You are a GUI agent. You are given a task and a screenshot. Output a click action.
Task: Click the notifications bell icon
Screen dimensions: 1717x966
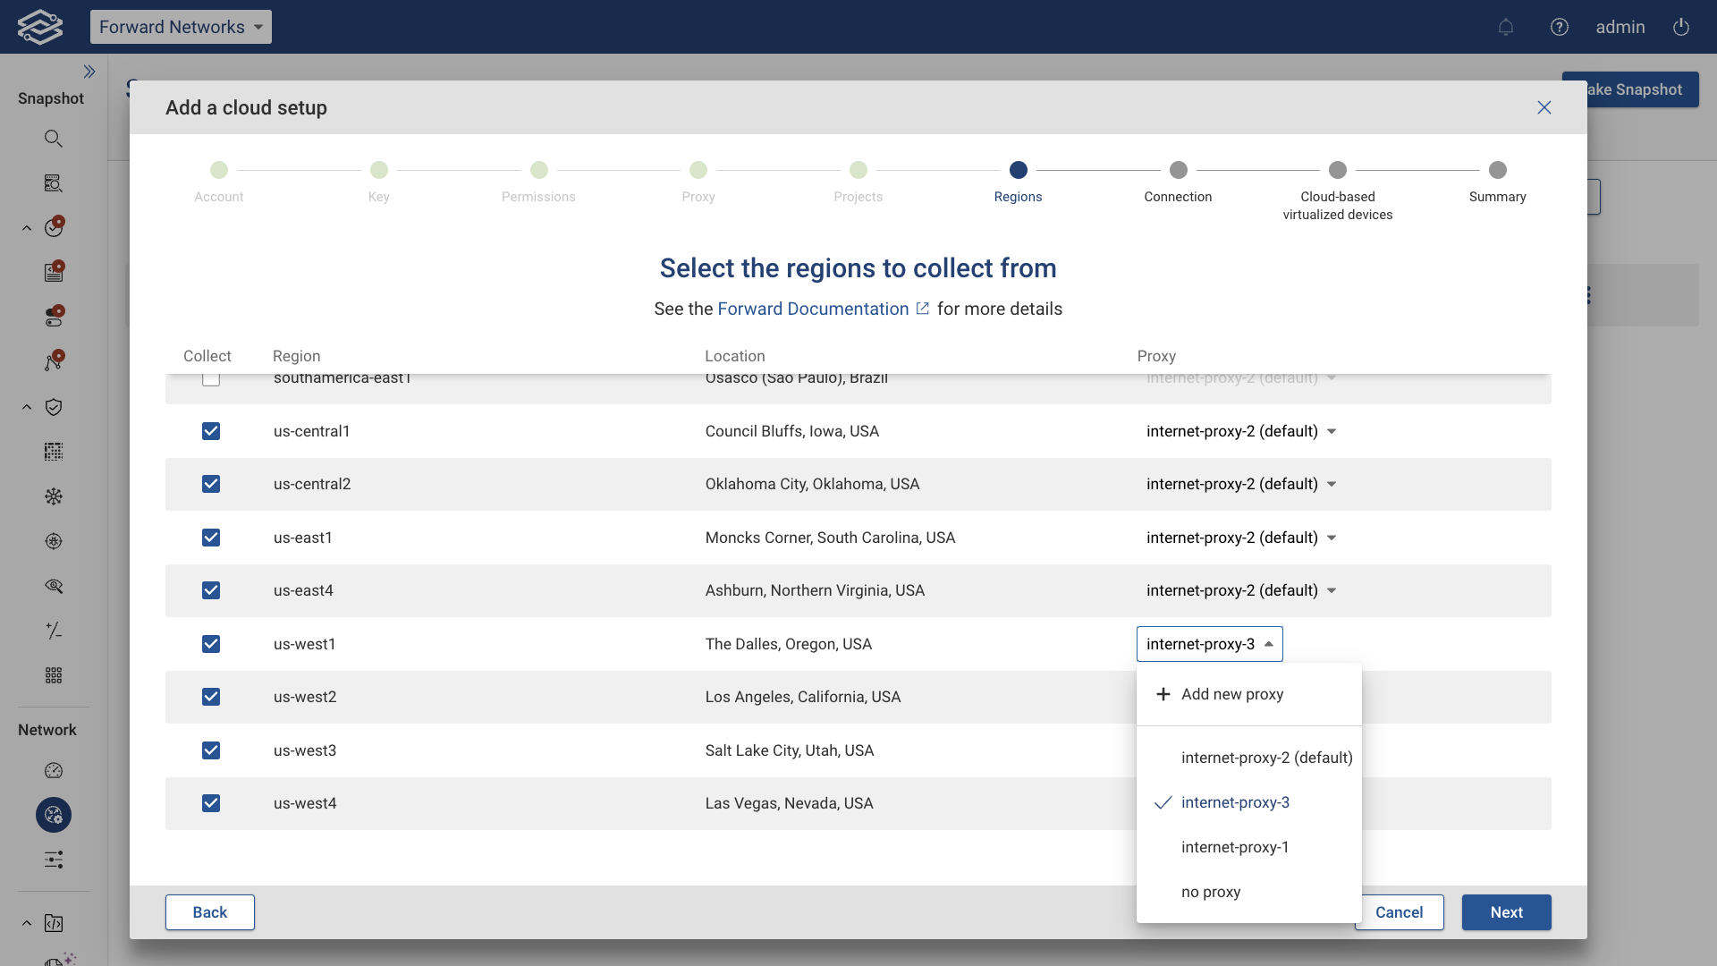1506,27
